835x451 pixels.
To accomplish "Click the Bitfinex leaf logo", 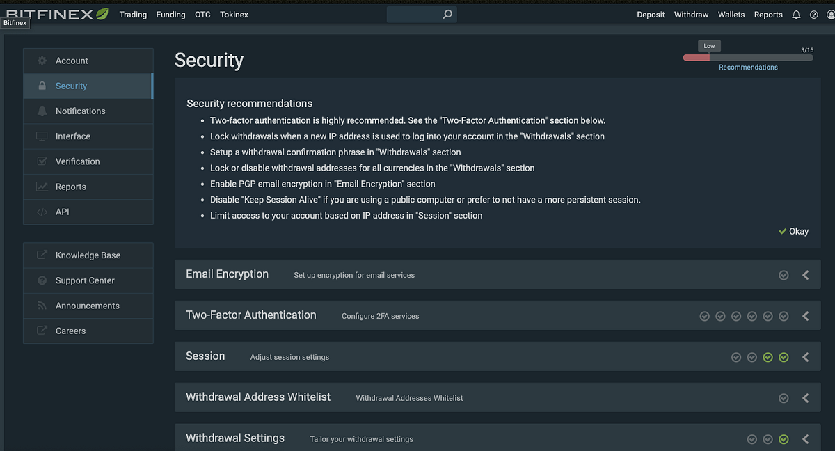I will tap(102, 13).
